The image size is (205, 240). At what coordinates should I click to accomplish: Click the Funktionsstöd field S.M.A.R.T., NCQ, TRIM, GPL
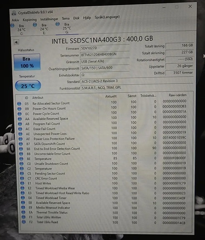[137, 88]
